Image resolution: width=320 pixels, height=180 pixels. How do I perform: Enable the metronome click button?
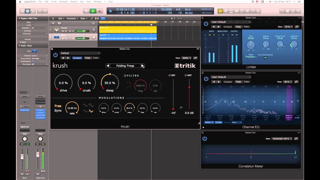[258, 11]
